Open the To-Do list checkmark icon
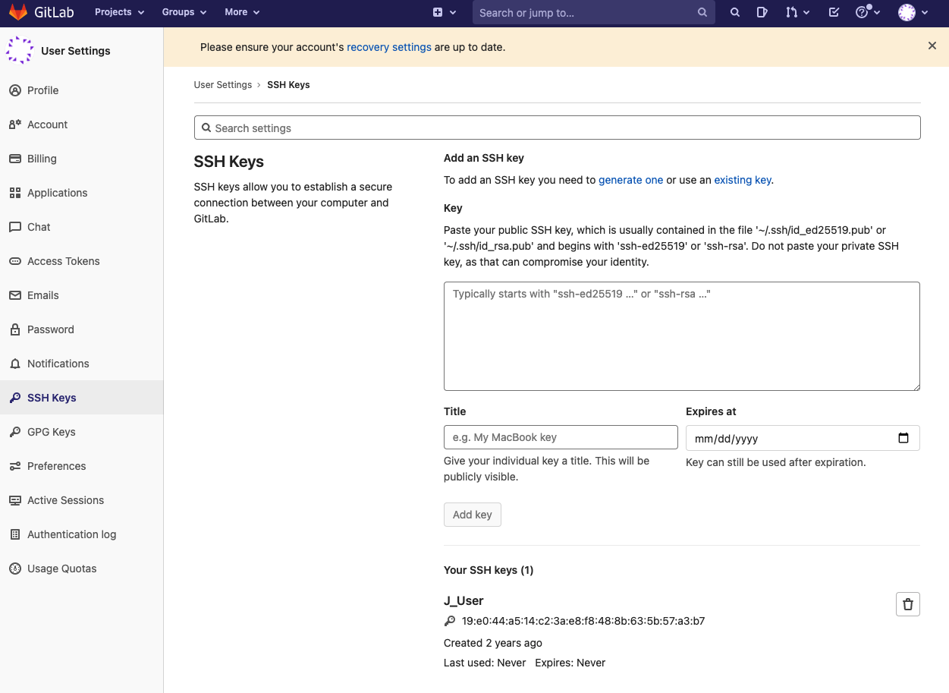This screenshot has width=949, height=693. coord(834,12)
